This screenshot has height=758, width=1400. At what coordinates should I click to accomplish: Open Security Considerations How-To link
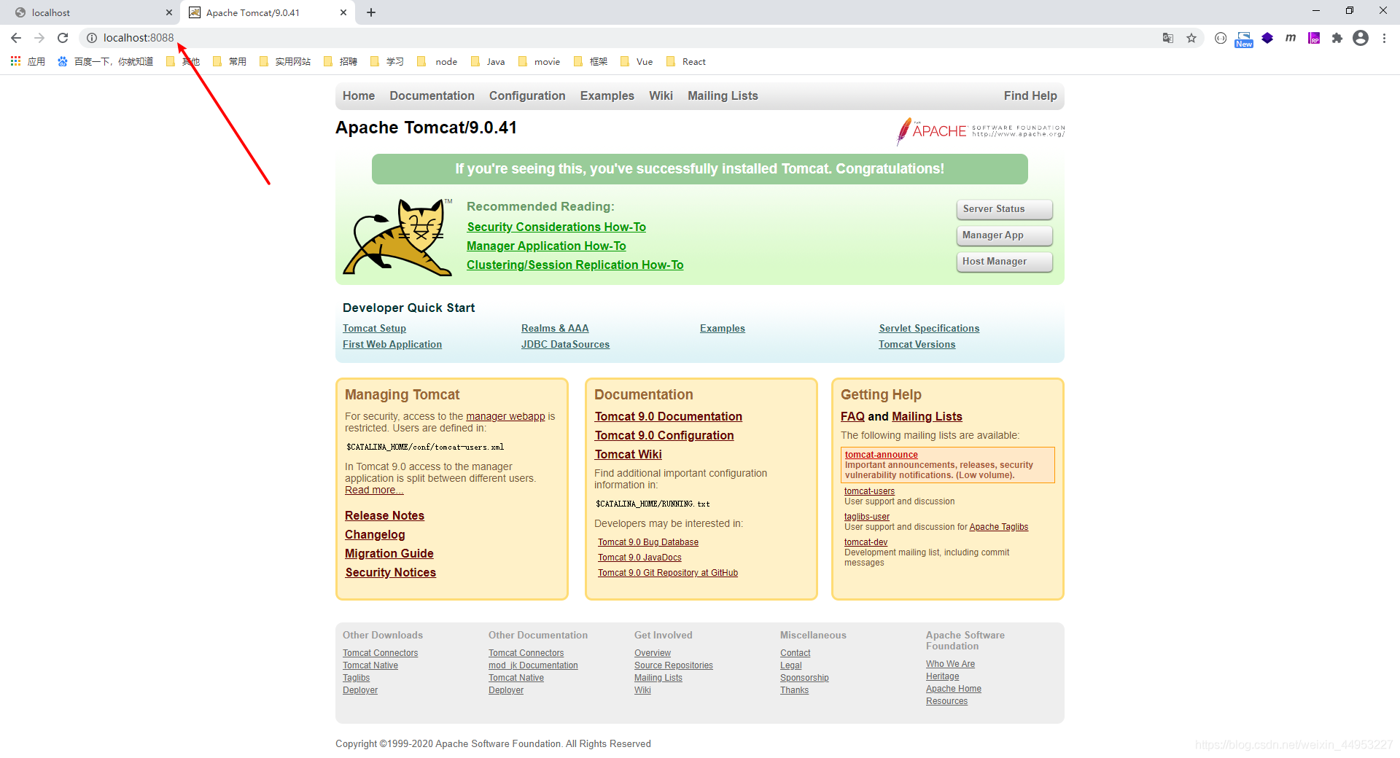tap(556, 227)
